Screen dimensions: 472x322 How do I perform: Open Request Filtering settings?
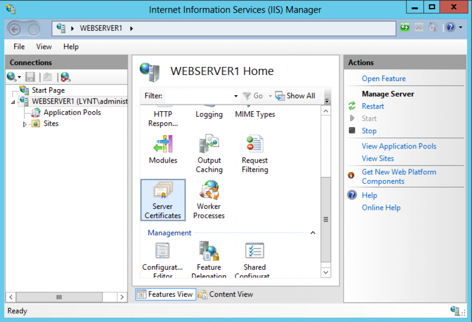click(254, 150)
